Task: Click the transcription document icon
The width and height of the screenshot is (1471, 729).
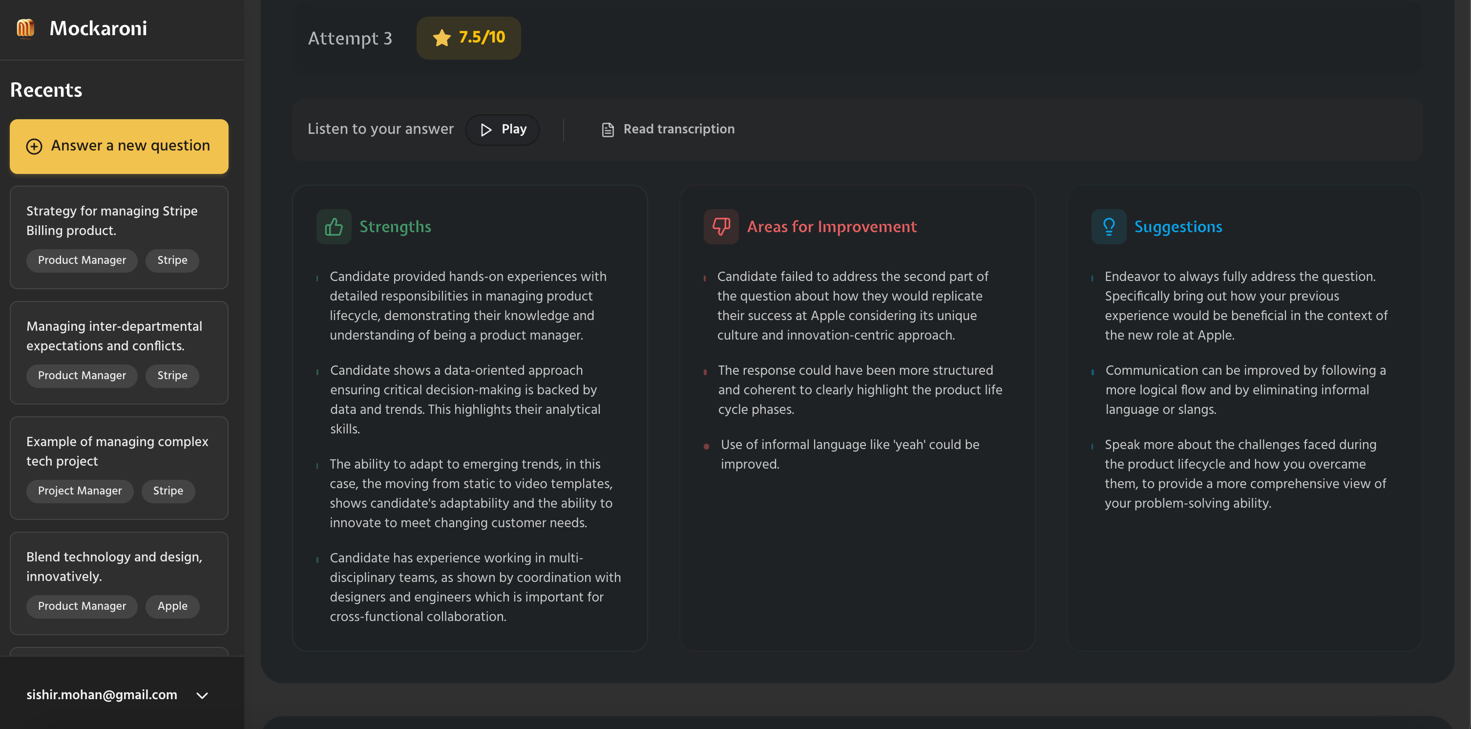Action: [x=608, y=129]
